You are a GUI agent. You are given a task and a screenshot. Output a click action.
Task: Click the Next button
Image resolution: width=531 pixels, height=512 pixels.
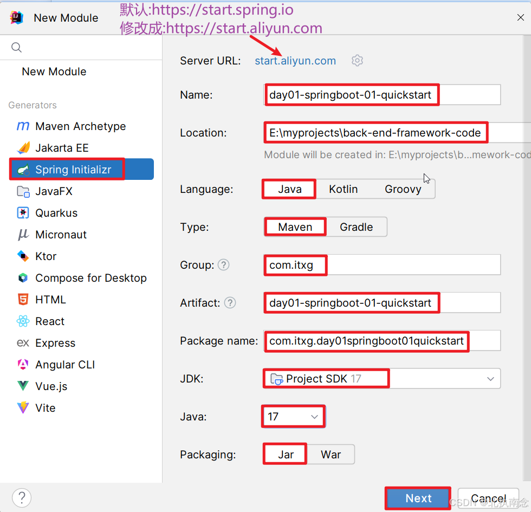(418, 498)
